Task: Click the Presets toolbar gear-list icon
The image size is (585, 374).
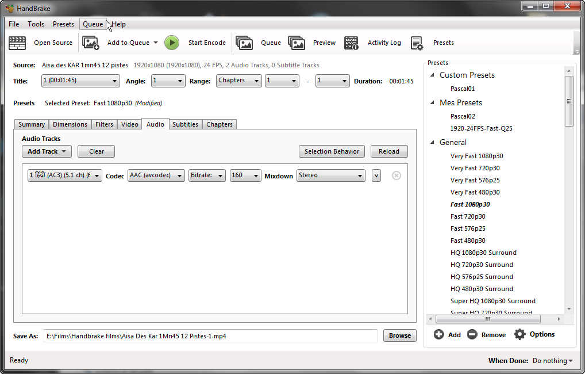Action: pyautogui.click(x=417, y=43)
